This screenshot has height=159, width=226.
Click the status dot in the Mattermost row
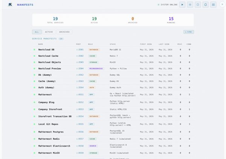(x=34, y=95)
